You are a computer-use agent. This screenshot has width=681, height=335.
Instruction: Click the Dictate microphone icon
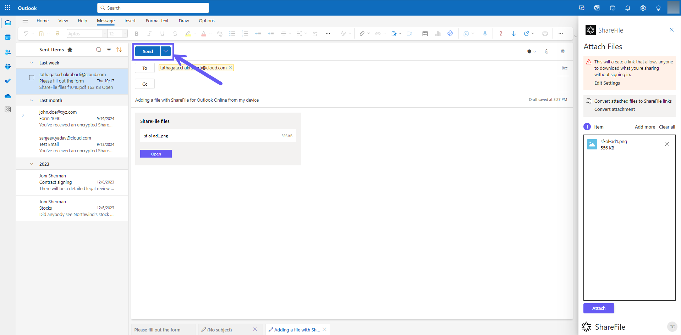[485, 34]
